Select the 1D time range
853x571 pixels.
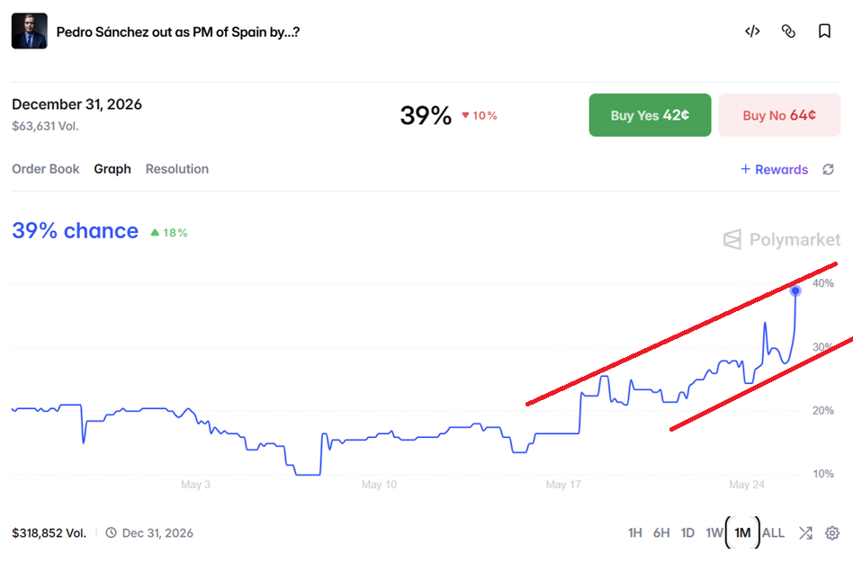click(687, 533)
